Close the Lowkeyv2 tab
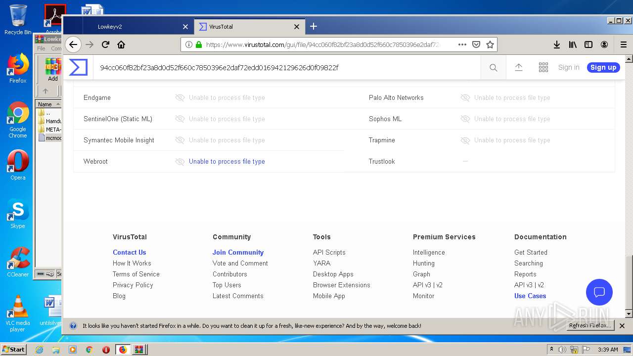 [x=185, y=27]
